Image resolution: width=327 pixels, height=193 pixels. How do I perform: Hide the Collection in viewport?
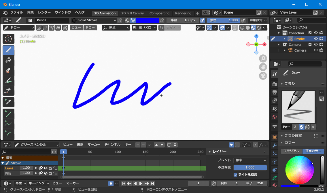click(x=316, y=33)
